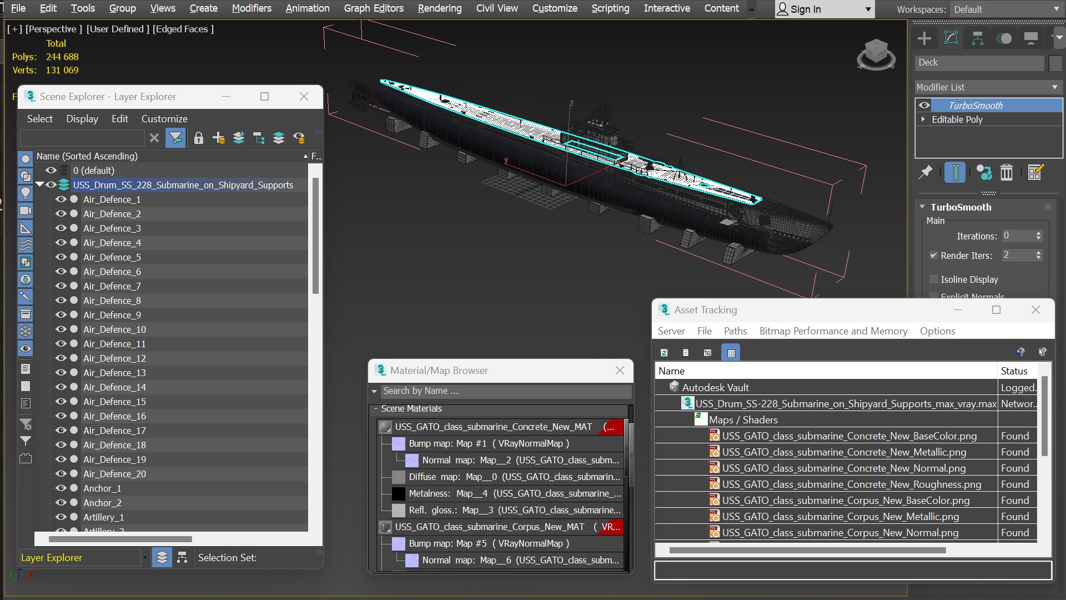The height and width of the screenshot is (600, 1066).
Task: Click the Refresh icon in Asset Tracking
Action: pyautogui.click(x=664, y=353)
